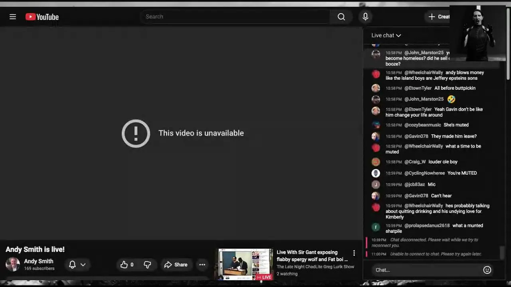
Task: Click the notification bell icon
Action: [72, 265]
